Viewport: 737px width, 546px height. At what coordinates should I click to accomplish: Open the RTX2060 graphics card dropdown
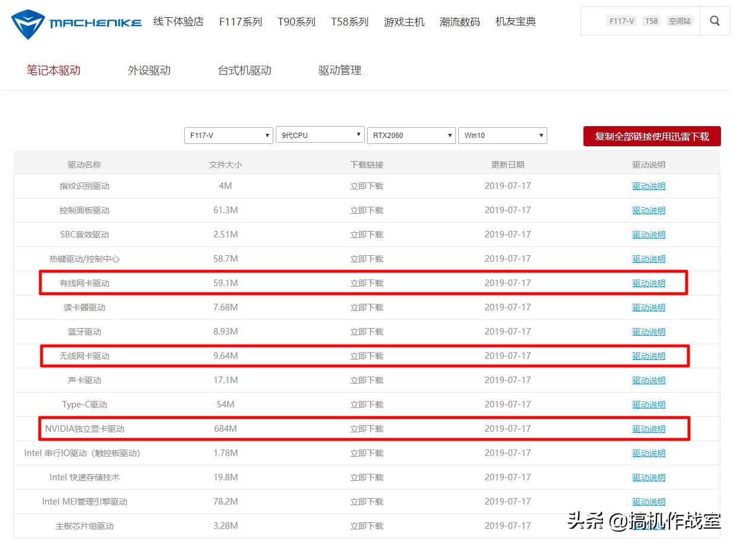(411, 135)
